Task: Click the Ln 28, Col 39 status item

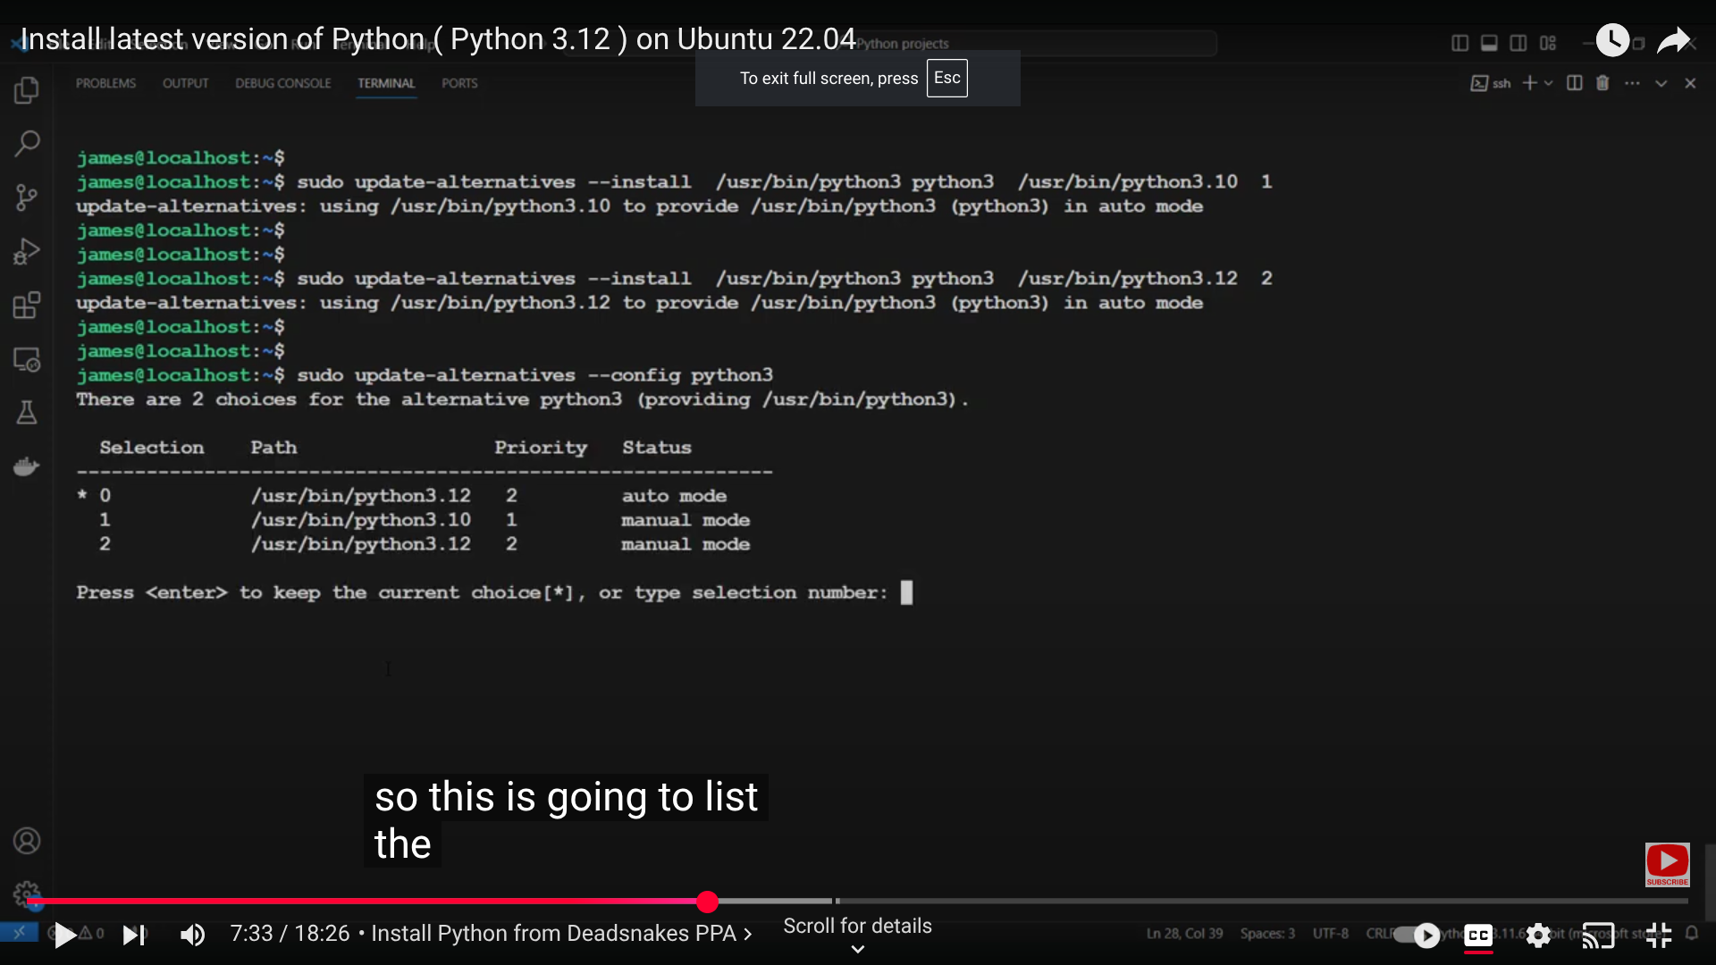Action: click(x=1184, y=934)
